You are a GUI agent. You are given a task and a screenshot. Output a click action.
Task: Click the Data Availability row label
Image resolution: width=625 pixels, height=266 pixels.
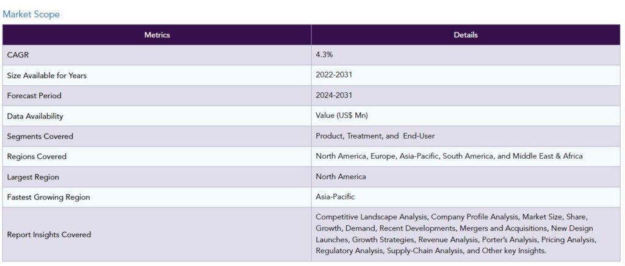(x=35, y=117)
